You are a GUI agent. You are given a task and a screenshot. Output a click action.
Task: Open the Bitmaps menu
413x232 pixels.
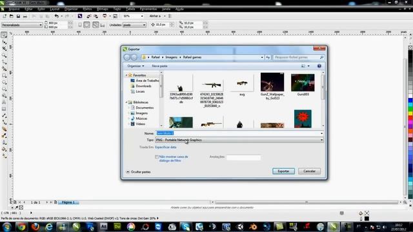[102, 9]
